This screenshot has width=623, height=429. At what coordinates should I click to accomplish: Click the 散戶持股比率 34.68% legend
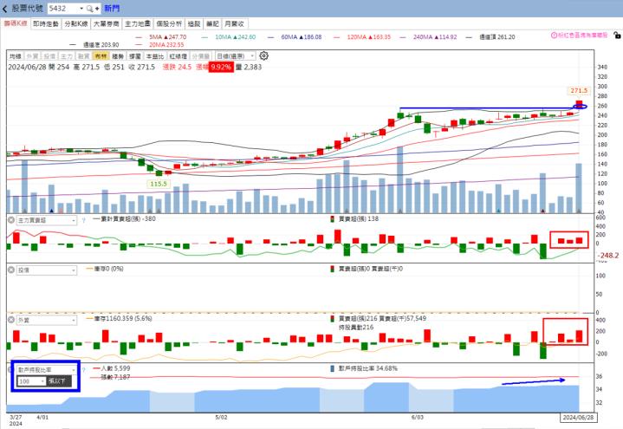pyautogui.click(x=364, y=368)
